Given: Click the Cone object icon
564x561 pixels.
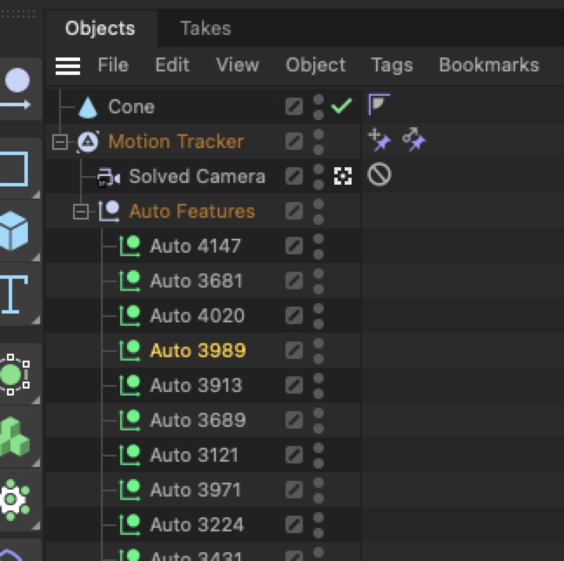Looking at the screenshot, I should [88, 107].
